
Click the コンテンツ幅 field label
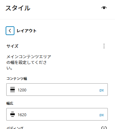[x=17, y=79]
